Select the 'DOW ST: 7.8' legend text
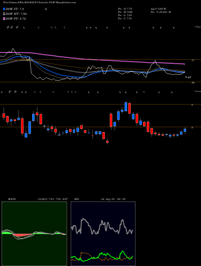201x266 pixels. [15, 9]
